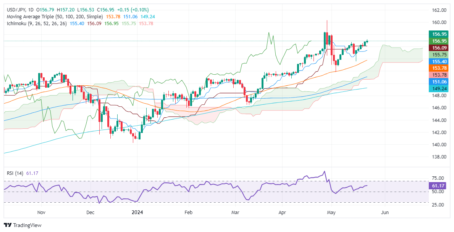Click the latest candlestick near 156.95
The width and height of the screenshot is (454, 232).
click(x=367, y=41)
